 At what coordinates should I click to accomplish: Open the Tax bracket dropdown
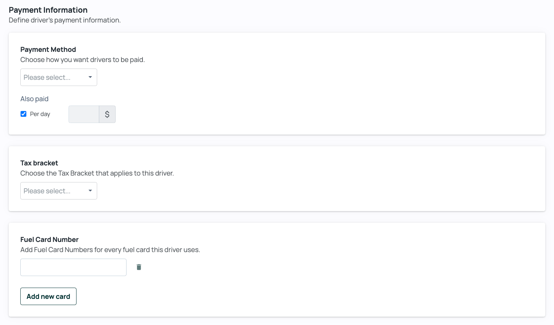coord(58,191)
